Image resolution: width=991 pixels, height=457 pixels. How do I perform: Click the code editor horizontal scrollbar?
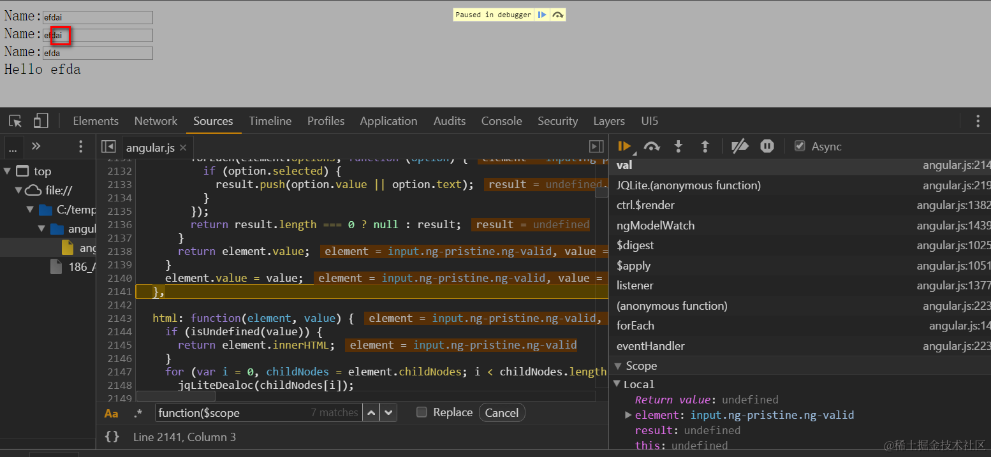(x=176, y=396)
